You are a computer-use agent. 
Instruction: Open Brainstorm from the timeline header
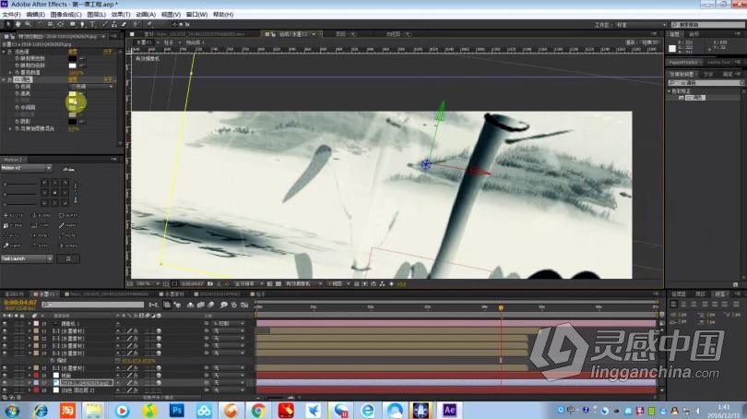click(223, 305)
